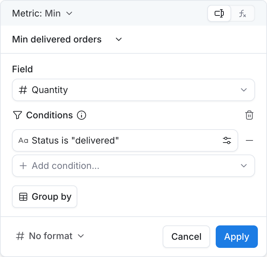
Task: Open the Quantity field dropdown
Action: coord(133,90)
